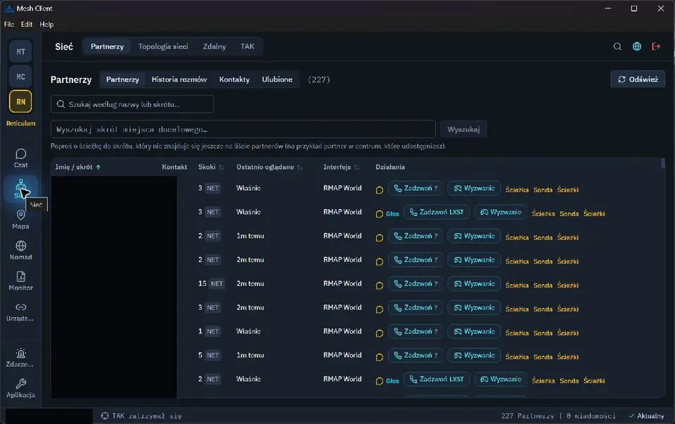Open the globe language icon in the header
Image resolution: width=675 pixels, height=424 pixels.
coord(637,46)
